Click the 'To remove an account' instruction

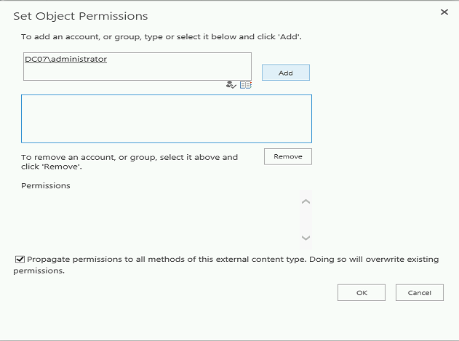pos(129,157)
